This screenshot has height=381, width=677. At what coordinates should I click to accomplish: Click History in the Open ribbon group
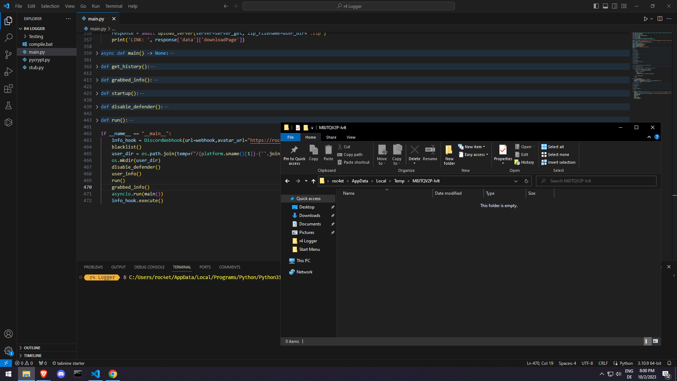coord(524,162)
